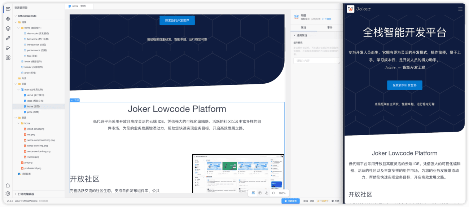Image resolution: width=469 pixels, height=207 pixels.
Task: Switch to the home (首页) editor tab
Action: [79, 6]
